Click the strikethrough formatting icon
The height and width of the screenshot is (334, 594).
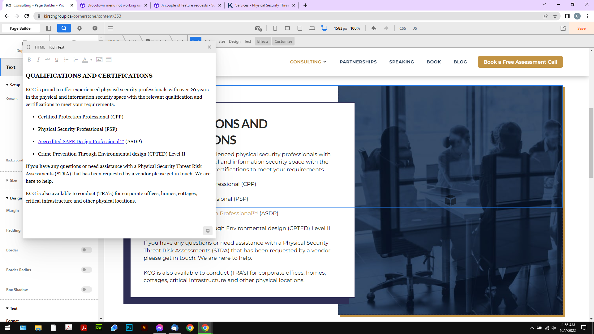[47, 60]
